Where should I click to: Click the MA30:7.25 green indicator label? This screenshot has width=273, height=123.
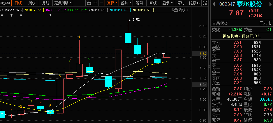75,10
